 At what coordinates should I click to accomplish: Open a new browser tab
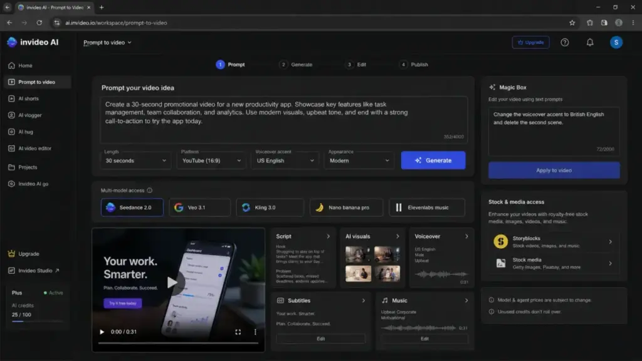click(x=102, y=8)
